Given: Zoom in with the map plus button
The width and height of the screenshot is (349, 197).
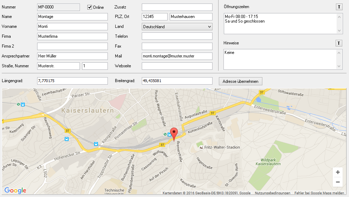Looking at the screenshot, I should pos(338,172).
